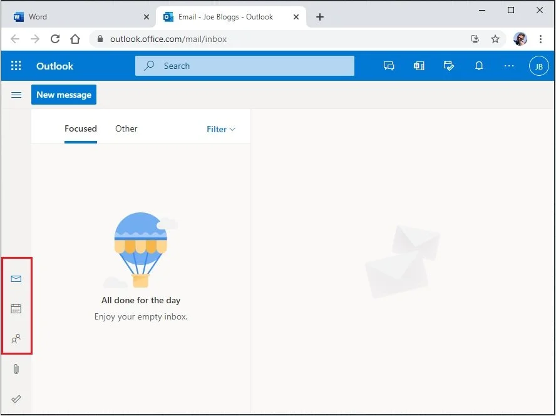Open the Filter dropdown
Image resolution: width=556 pixels, height=416 pixels.
coord(221,129)
